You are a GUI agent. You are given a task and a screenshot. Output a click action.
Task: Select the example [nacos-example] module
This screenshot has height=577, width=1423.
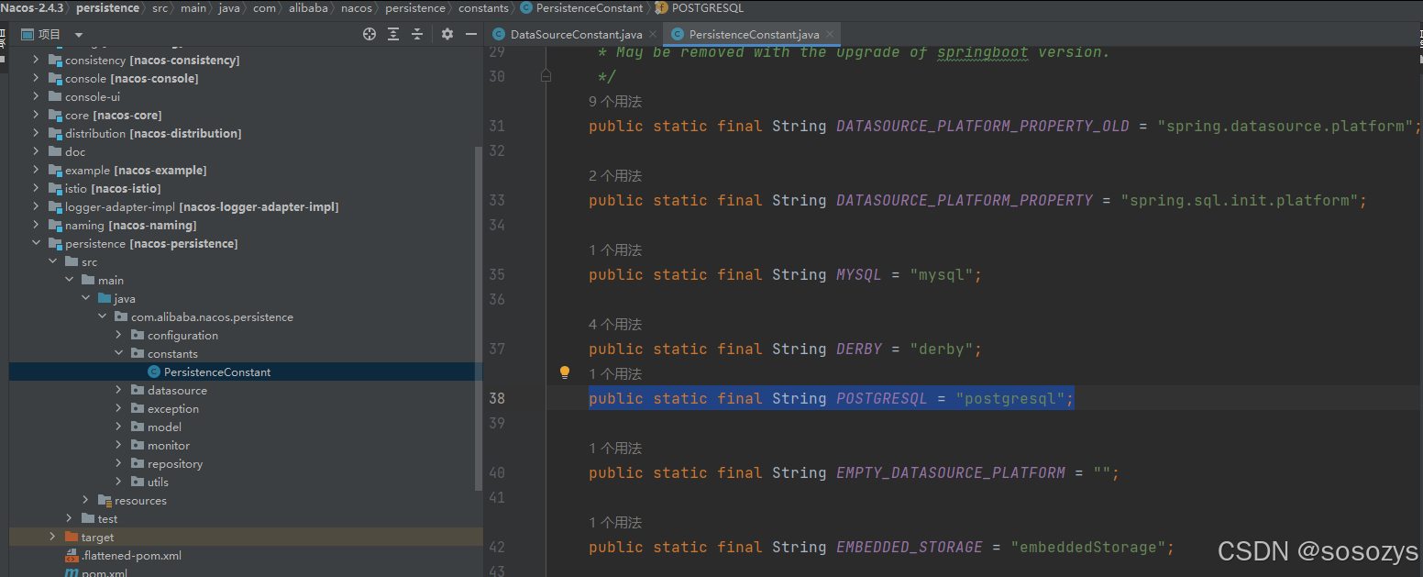coord(136,170)
